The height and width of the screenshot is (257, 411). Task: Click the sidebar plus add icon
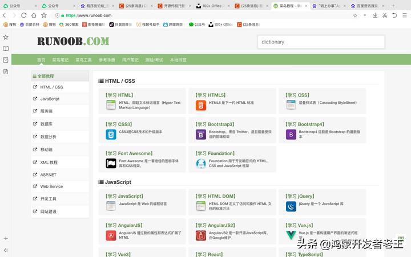[x=6, y=238]
